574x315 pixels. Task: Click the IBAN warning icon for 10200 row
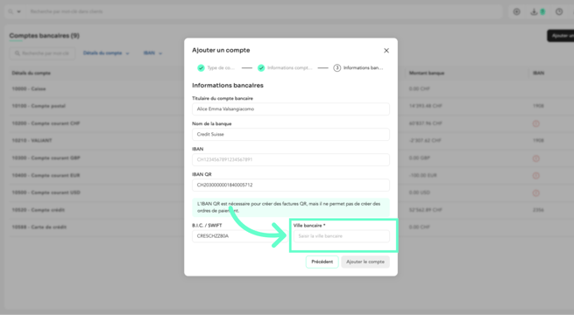[536, 123]
